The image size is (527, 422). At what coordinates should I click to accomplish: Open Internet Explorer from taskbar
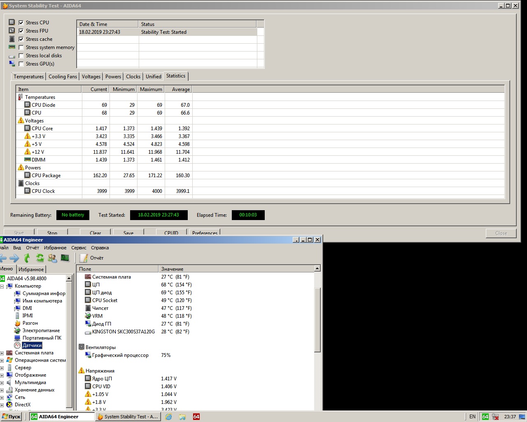coord(169,417)
